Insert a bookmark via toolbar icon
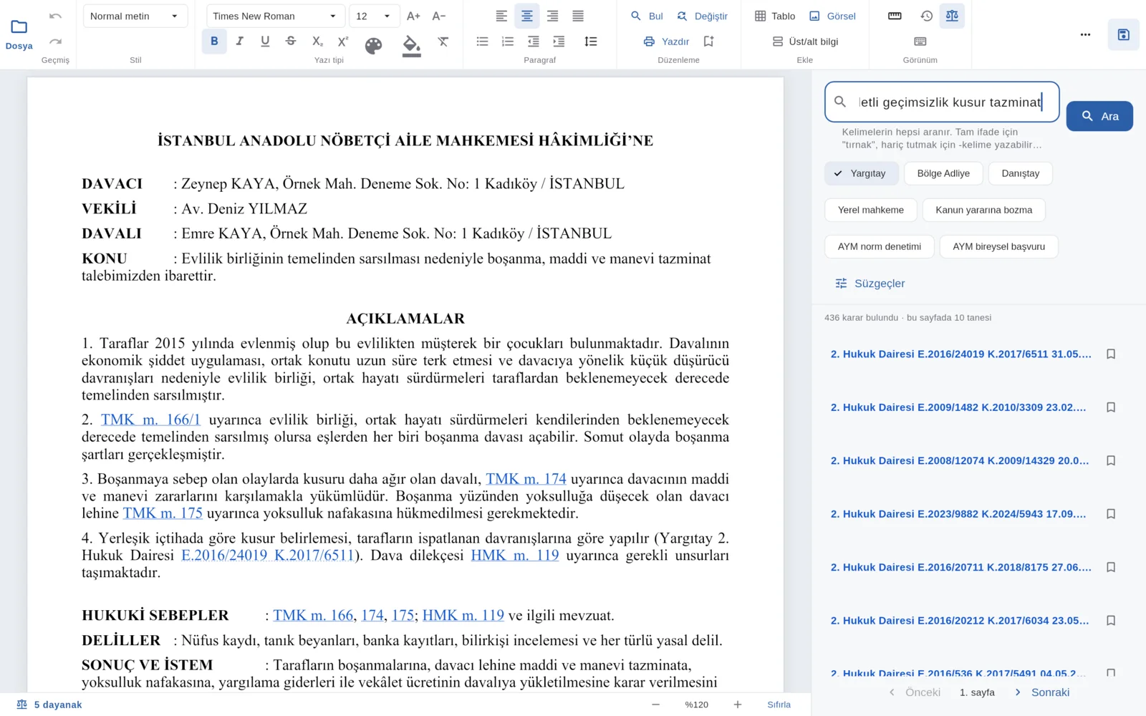This screenshot has height=716, width=1146. click(709, 42)
